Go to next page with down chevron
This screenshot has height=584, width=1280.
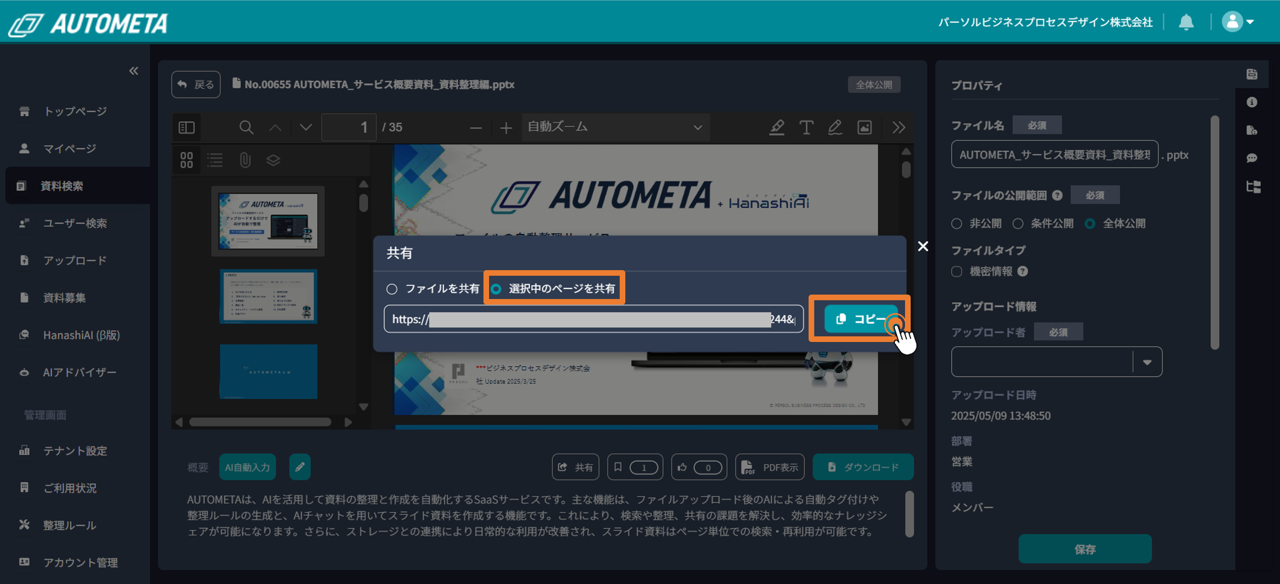point(306,128)
